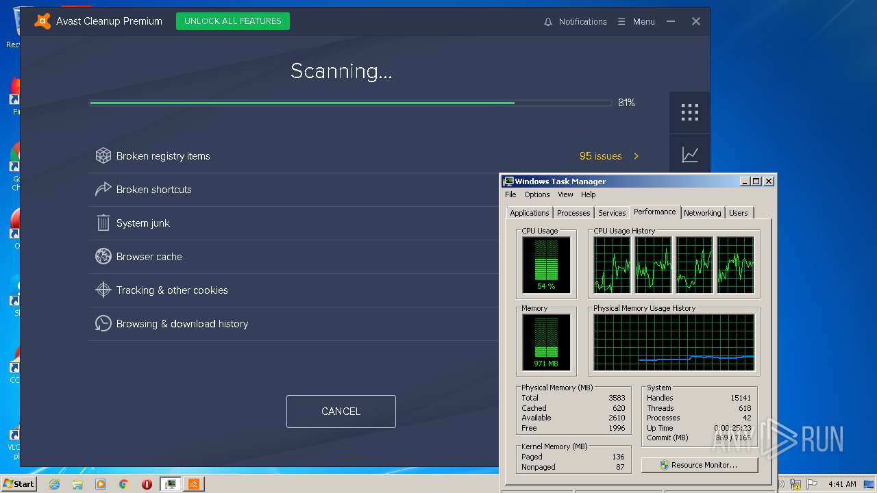
Task: Click the Threads value 618
Action: (x=744, y=408)
